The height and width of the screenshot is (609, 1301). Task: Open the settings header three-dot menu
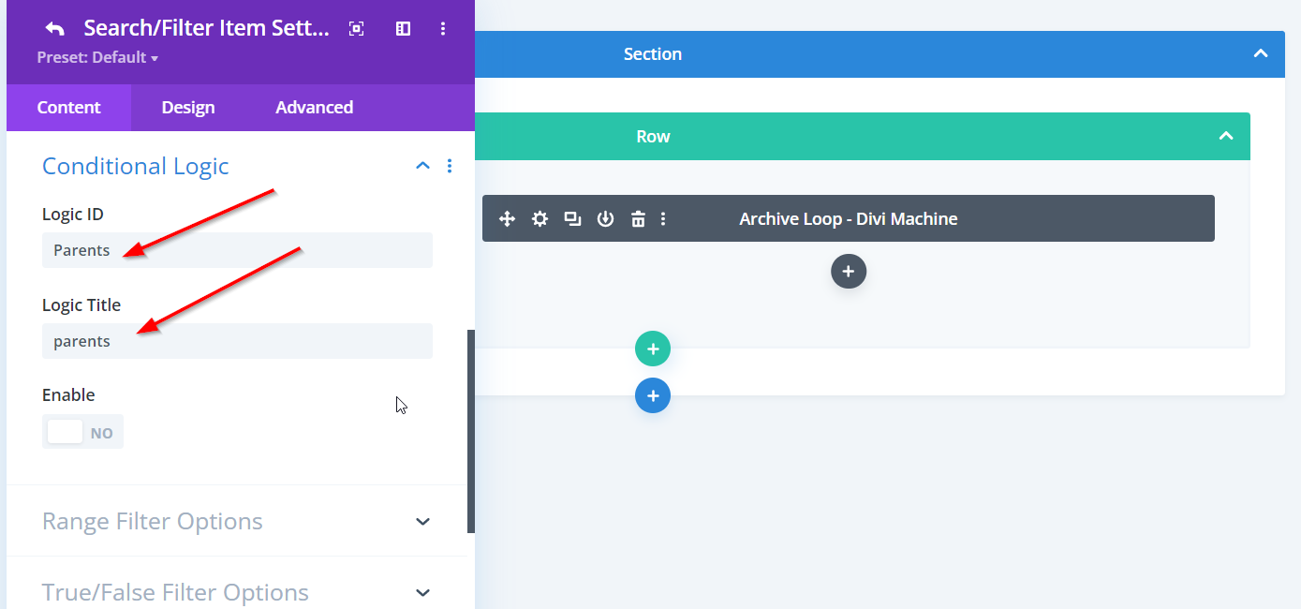tap(443, 29)
